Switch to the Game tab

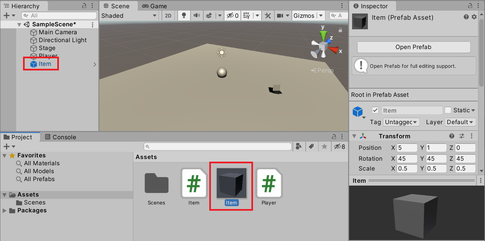[154, 6]
